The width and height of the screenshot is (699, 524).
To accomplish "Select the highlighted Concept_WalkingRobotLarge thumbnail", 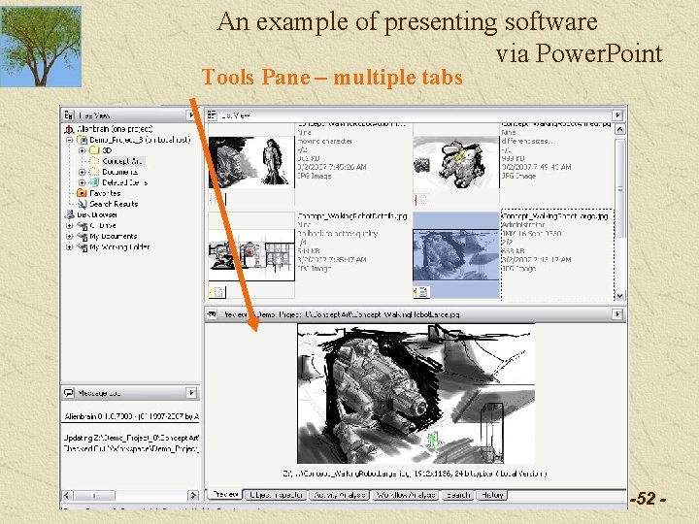I will coord(455,255).
